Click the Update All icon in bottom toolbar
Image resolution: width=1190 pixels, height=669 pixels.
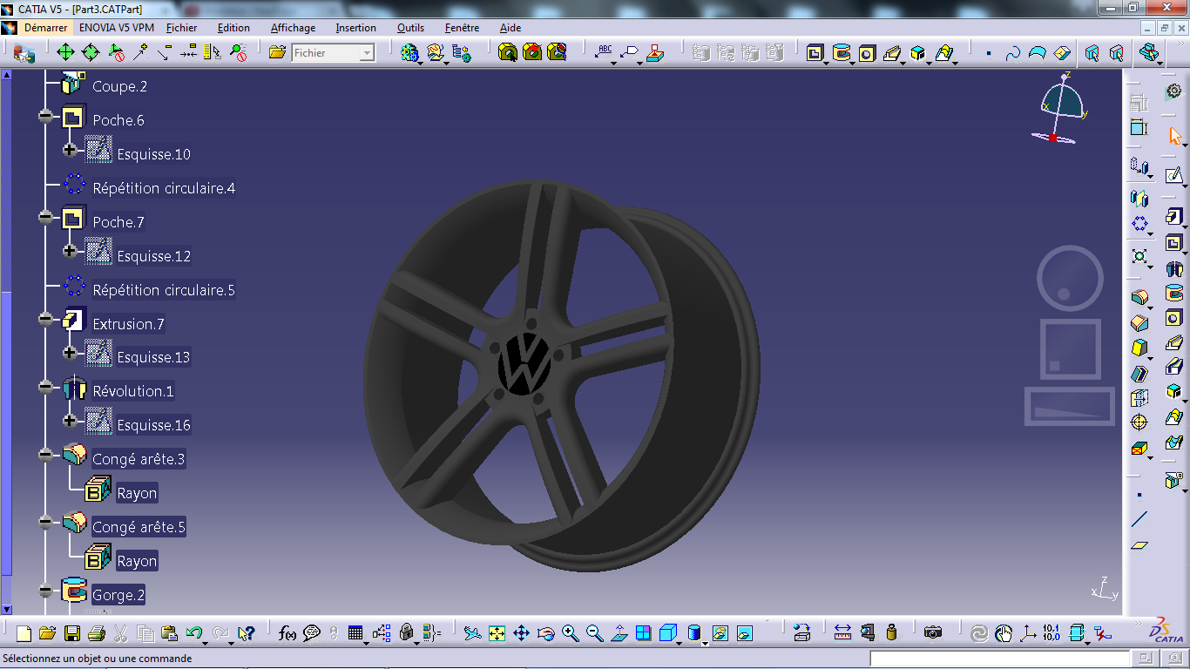[978, 633]
